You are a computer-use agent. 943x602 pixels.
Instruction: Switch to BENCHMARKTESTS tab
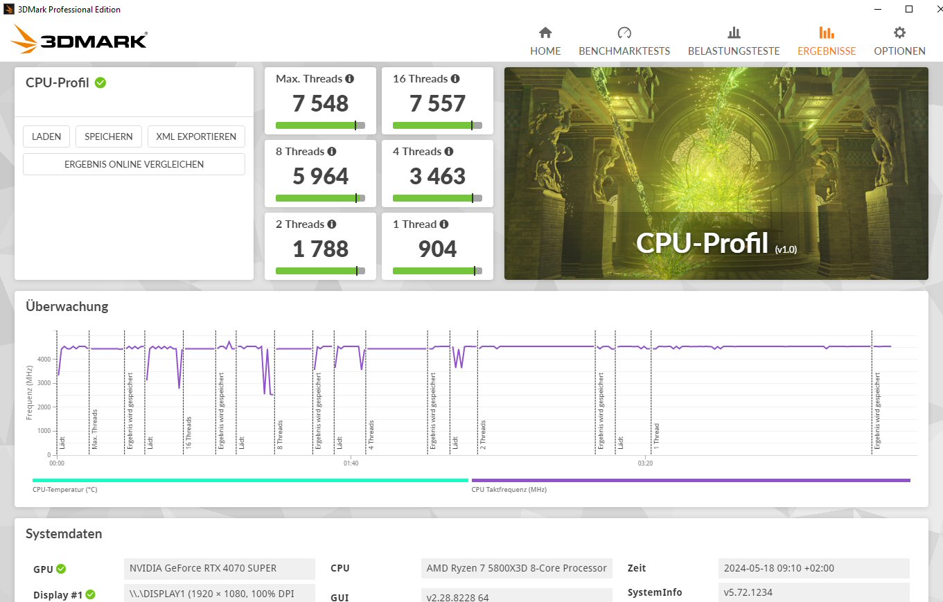tap(624, 41)
